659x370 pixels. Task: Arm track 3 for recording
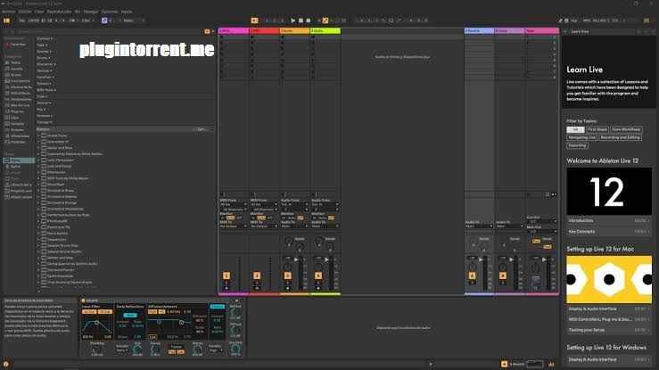(287, 288)
